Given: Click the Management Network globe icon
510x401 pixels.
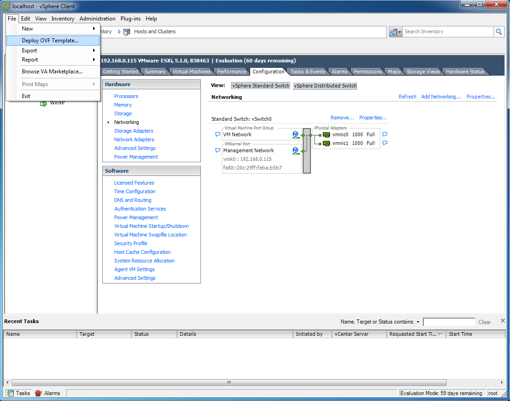Looking at the screenshot, I should 295,151.
